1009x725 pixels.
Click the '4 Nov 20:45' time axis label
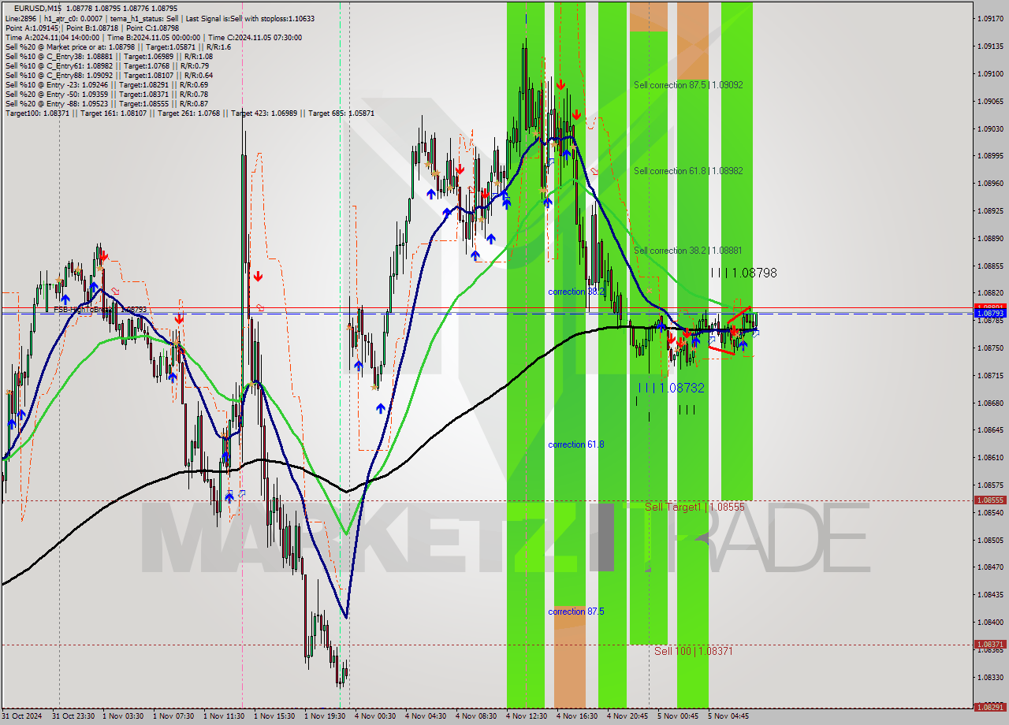[x=627, y=716]
